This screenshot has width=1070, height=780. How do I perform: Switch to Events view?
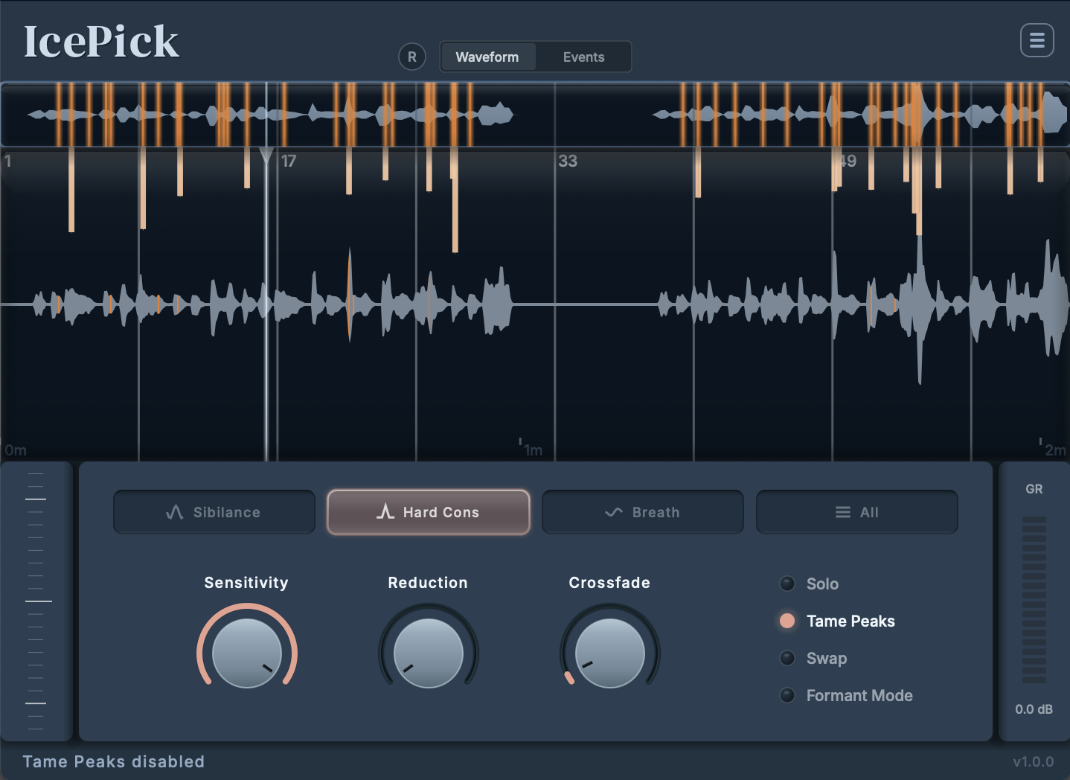coord(583,57)
